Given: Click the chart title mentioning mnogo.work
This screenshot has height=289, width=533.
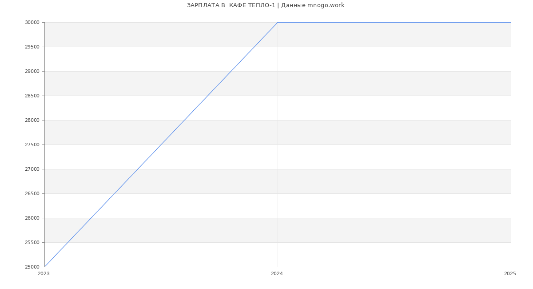Looking at the screenshot, I should pos(266,5).
